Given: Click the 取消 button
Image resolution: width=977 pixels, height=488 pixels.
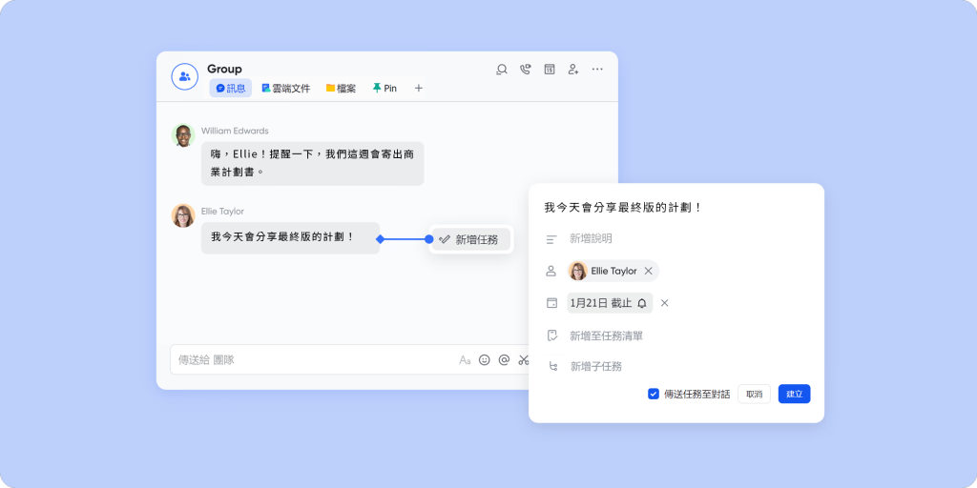Looking at the screenshot, I should (x=754, y=394).
